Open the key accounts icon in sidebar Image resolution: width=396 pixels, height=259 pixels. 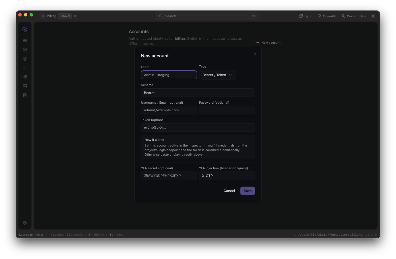pos(25,77)
